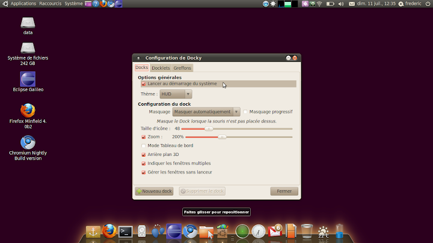This screenshot has width=433, height=243.
Task: Open the orange folder icon in the dock
Action: 206,232
